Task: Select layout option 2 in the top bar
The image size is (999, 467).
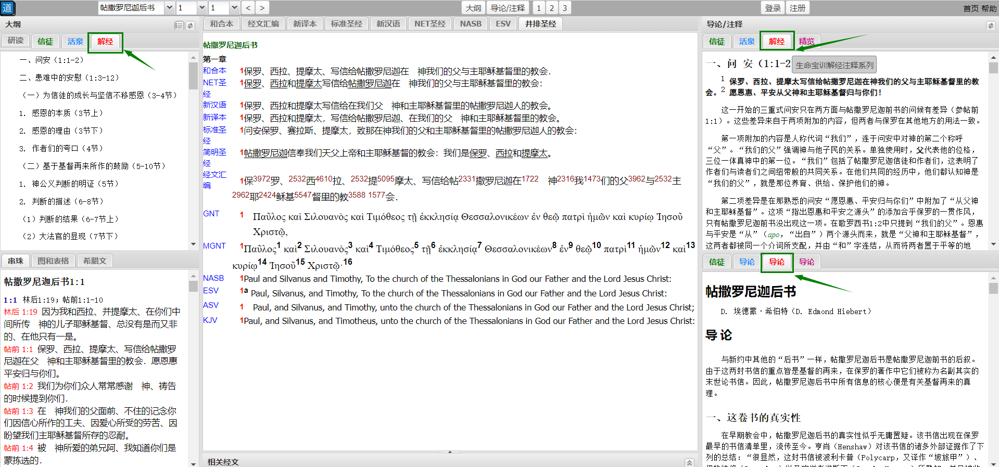Action: tap(552, 8)
